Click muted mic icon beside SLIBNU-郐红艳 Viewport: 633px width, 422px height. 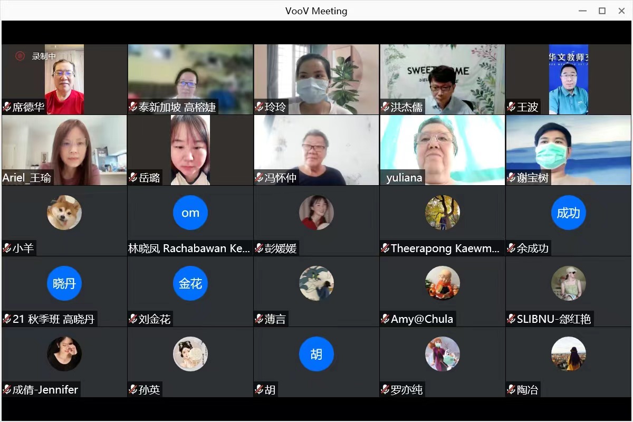[x=511, y=319]
